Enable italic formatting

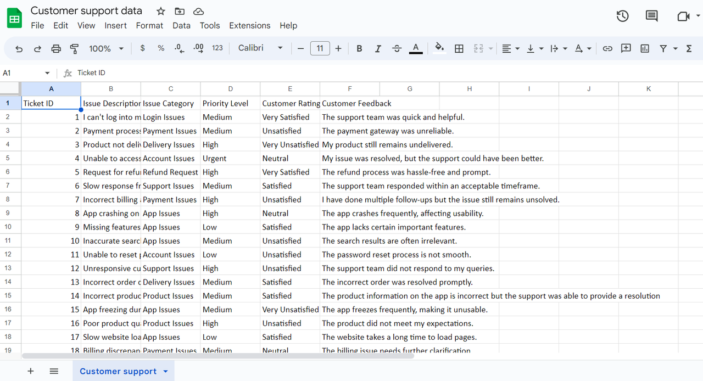[x=378, y=48]
